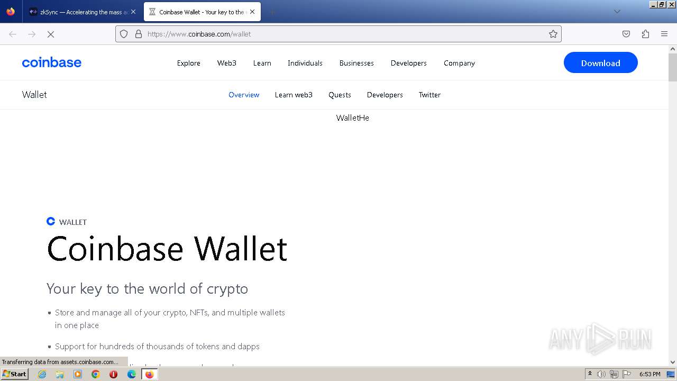677x381 pixels.
Task: Open the Quests link
Action: tap(340, 95)
